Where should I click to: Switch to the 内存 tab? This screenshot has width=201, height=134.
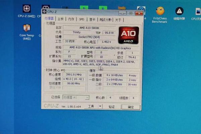coord(71,19)
